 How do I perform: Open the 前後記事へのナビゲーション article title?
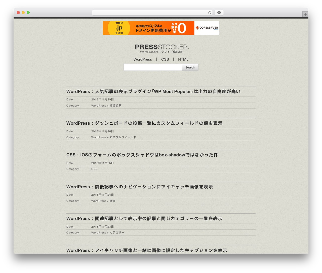point(140,187)
